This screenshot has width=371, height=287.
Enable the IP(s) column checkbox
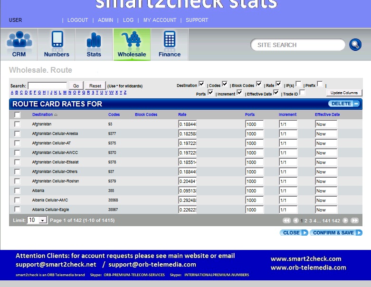298,84
